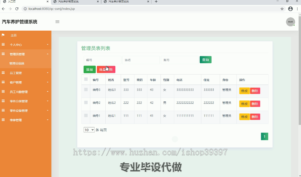The height and width of the screenshot is (177, 301).
Task: Expand the 员工管理 sidebar menu
Action: click(25, 73)
